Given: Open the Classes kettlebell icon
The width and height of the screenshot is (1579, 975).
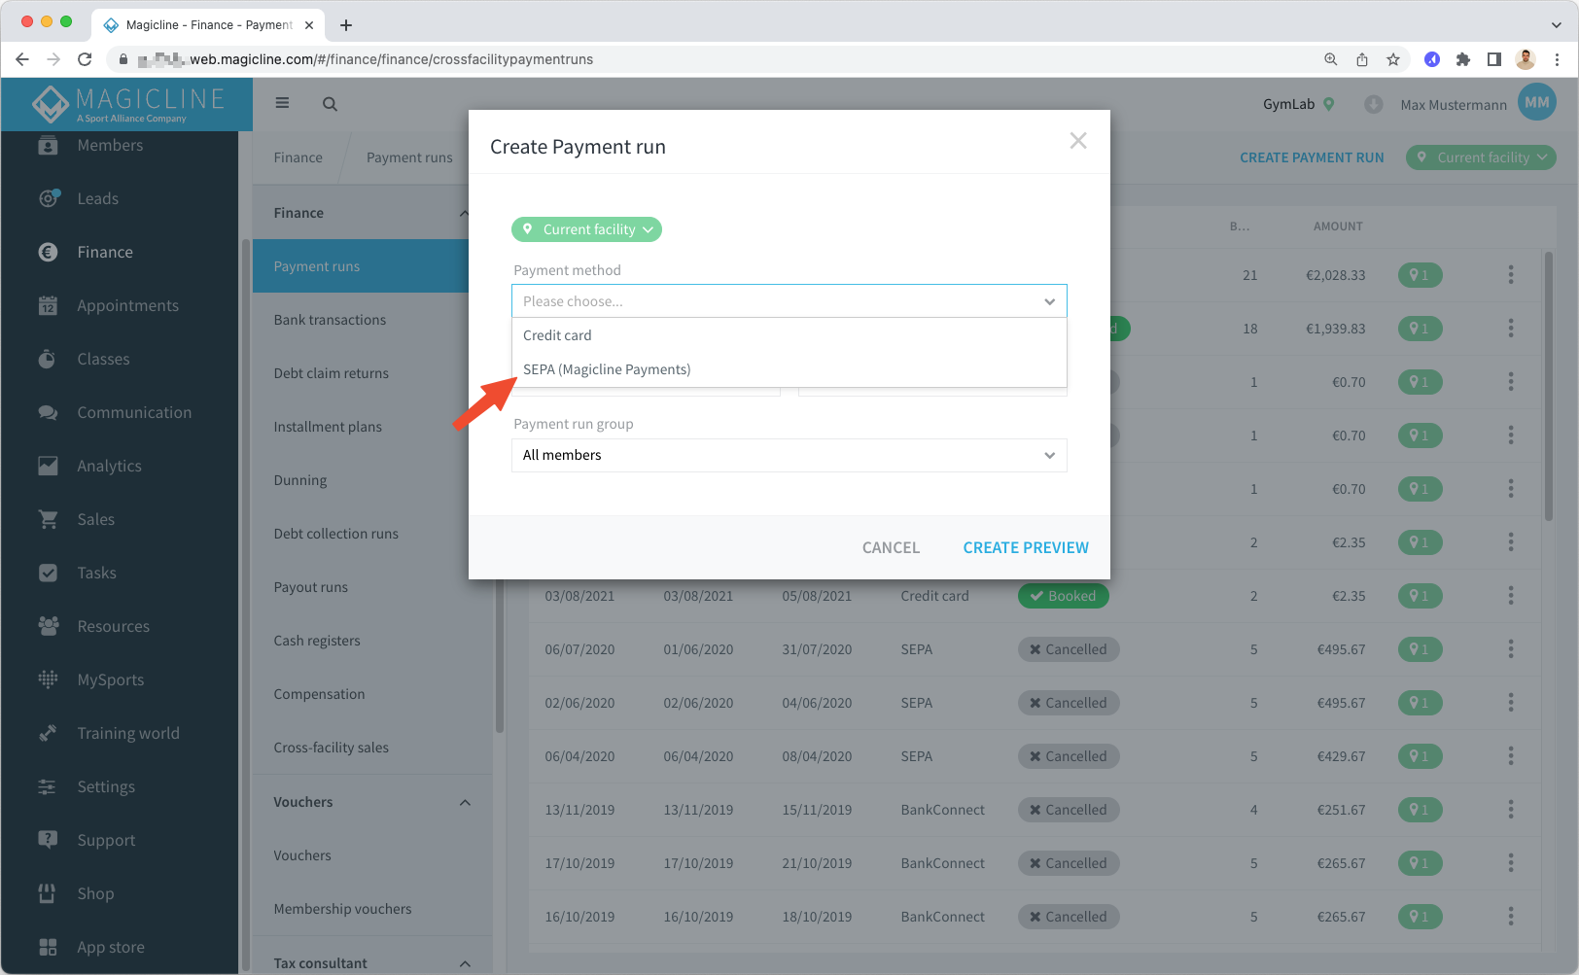Looking at the screenshot, I should pyautogui.click(x=48, y=359).
